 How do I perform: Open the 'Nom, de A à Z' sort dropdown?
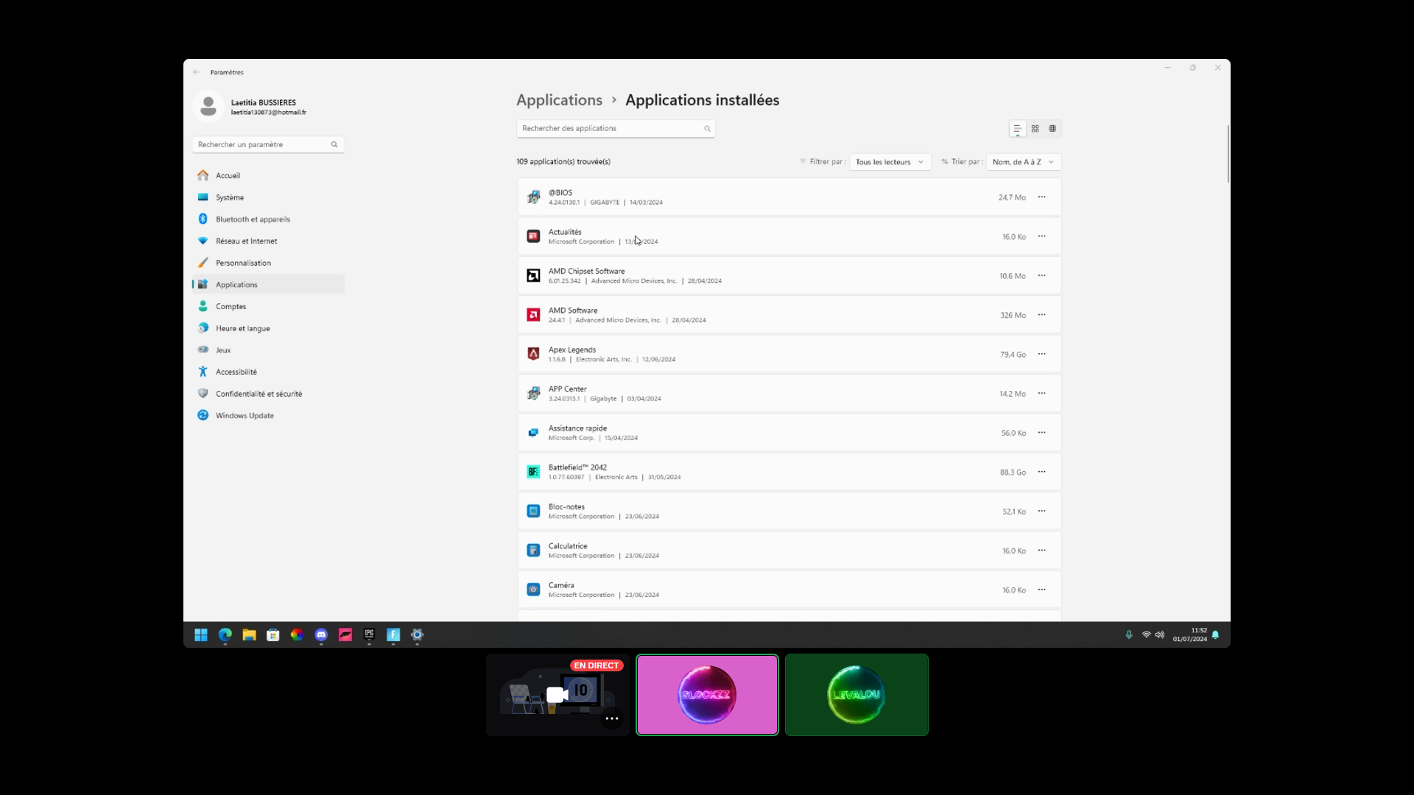pyautogui.click(x=1024, y=162)
